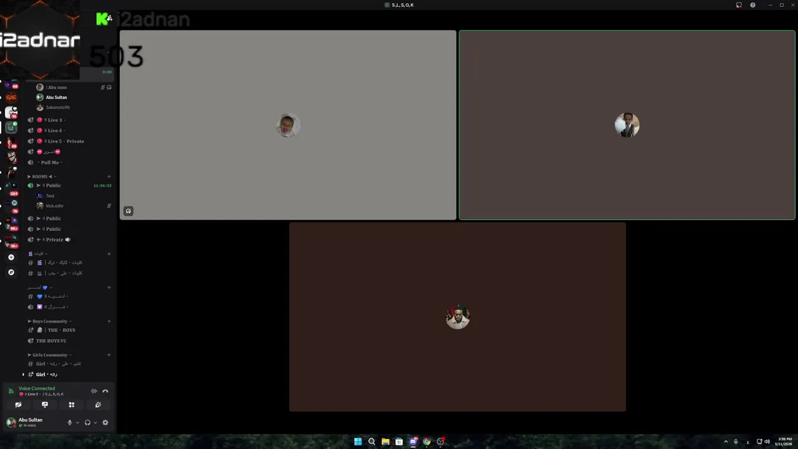The width and height of the screenshot is (798, 449).
Task: Join the Pull Me voice channel
Action: (x=70, y=162)
